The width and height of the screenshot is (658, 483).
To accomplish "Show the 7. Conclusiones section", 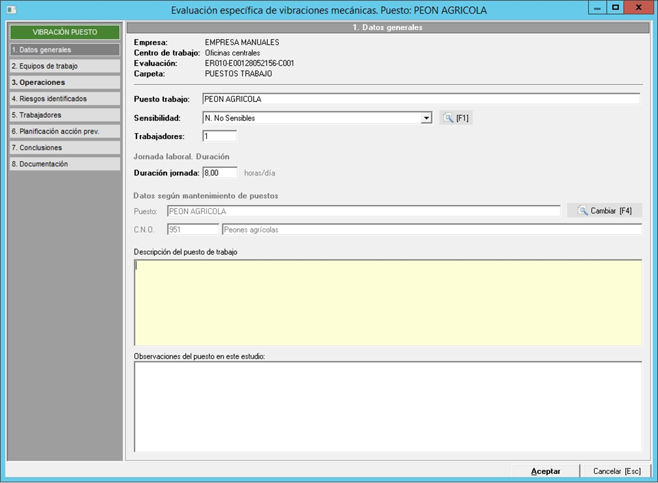I will click(64, 148).
